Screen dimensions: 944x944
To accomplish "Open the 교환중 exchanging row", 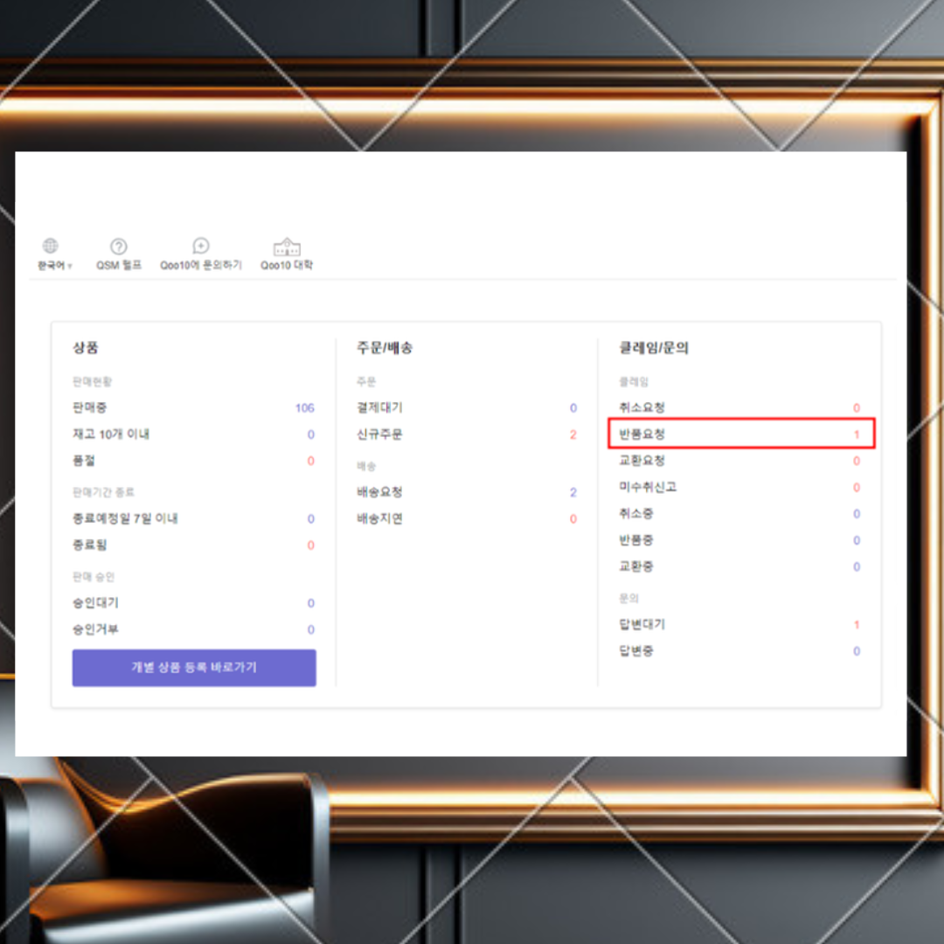I will [x=740, y=566].
